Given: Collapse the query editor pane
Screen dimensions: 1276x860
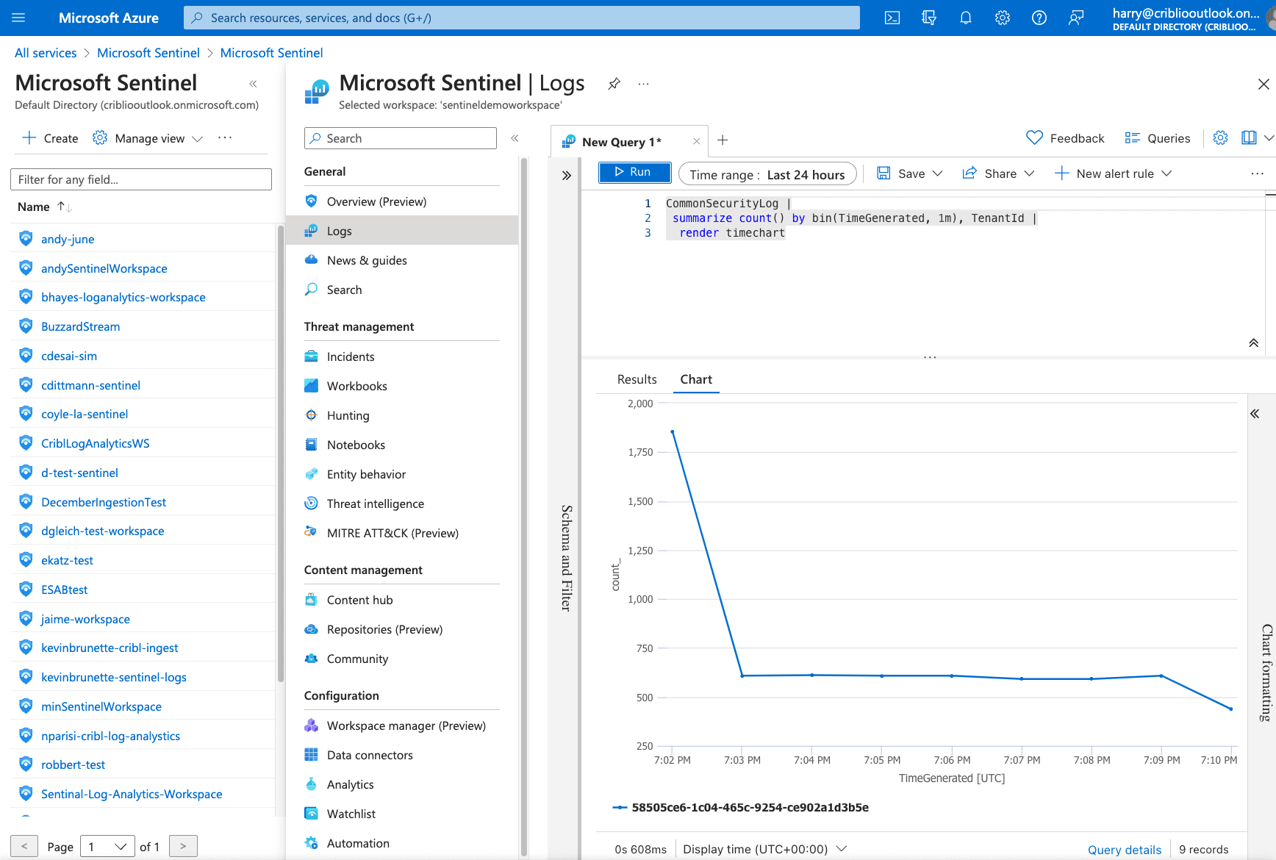Looking at the screenshot, I should pos(1253,343).
